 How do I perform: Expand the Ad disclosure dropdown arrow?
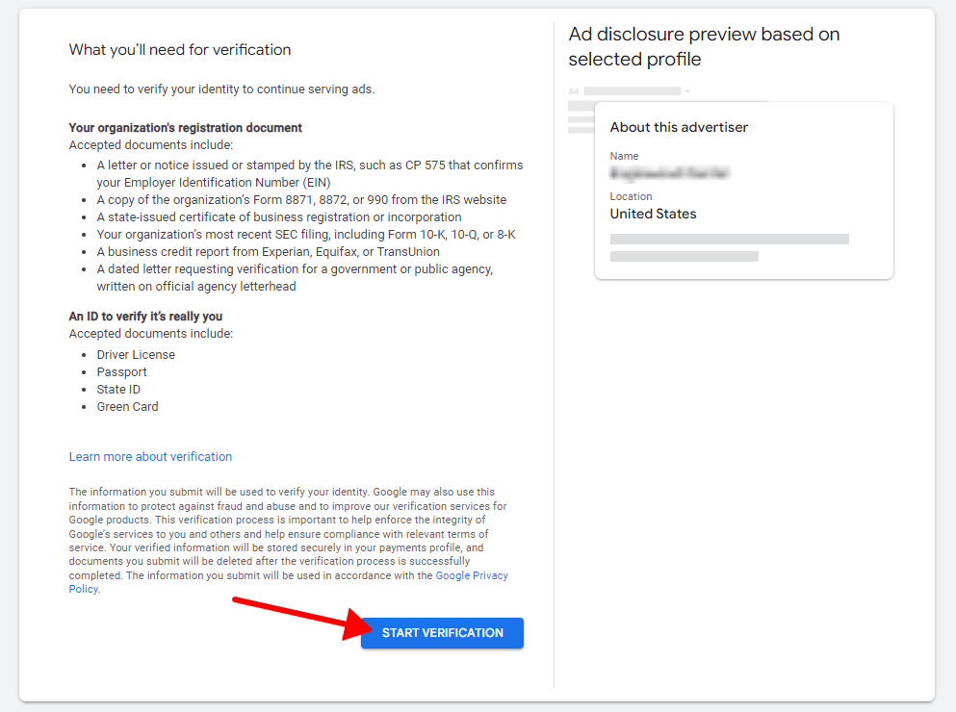click(685, 90)
